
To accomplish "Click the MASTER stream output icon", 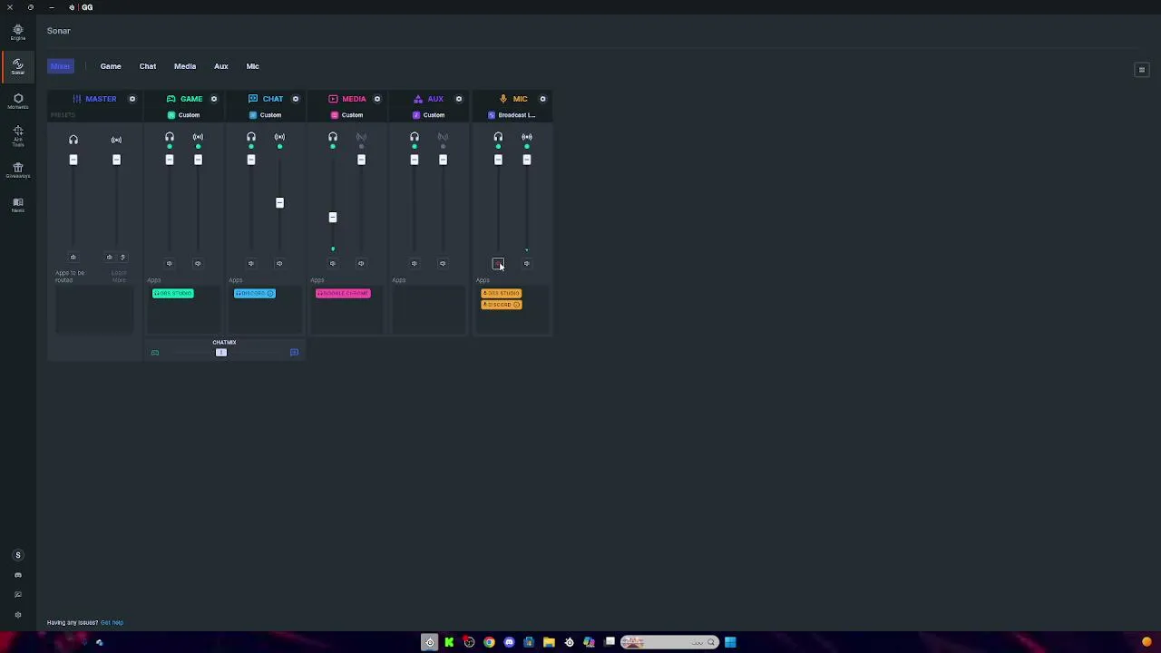I will tap(116, 140).
